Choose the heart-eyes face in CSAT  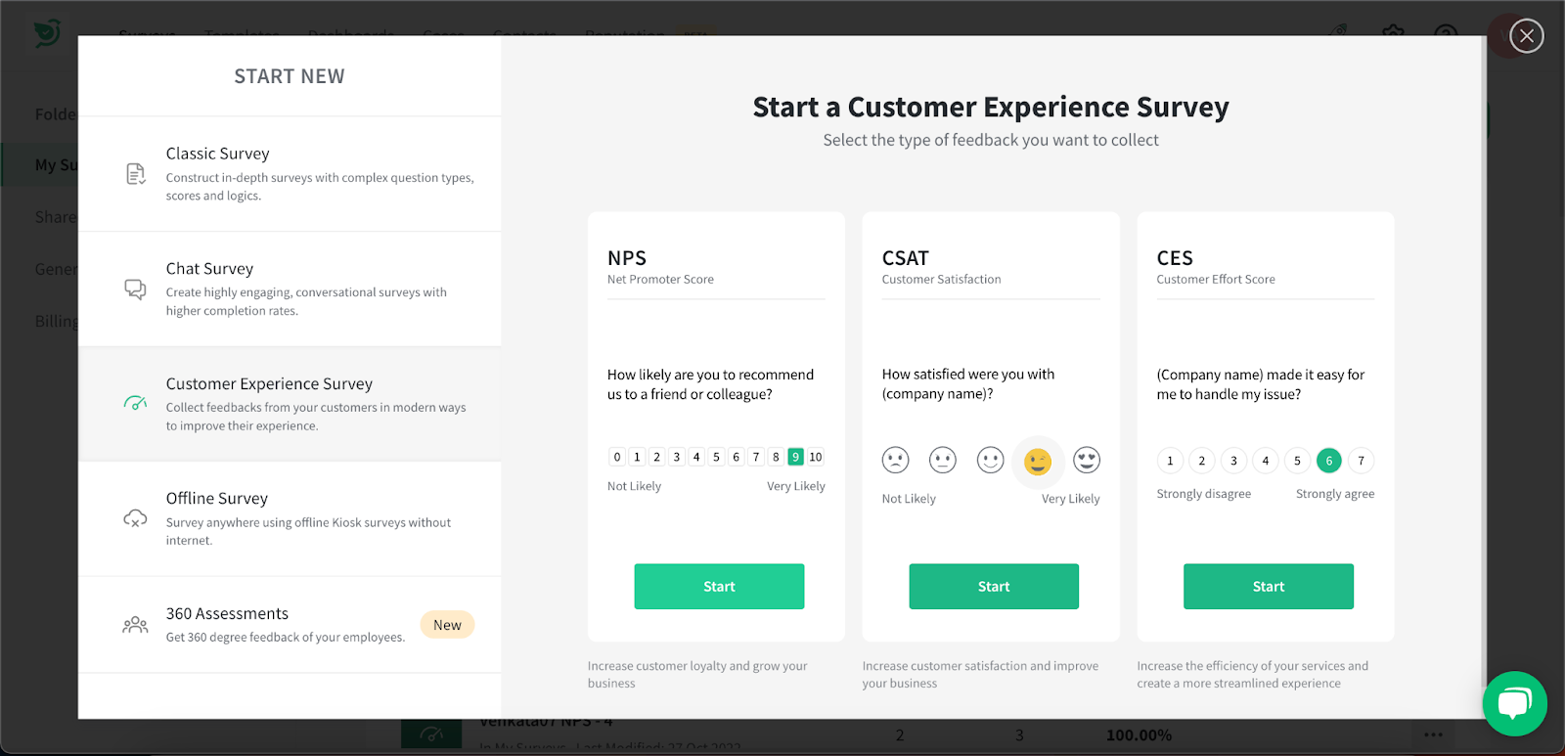[1087, 460]
